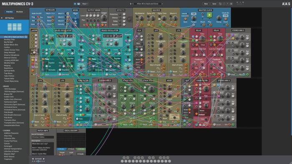The height and width of the screenshot is (164, 292).
Task: Toggle the Delay effect switch
Action: click(x=120, y=21)
